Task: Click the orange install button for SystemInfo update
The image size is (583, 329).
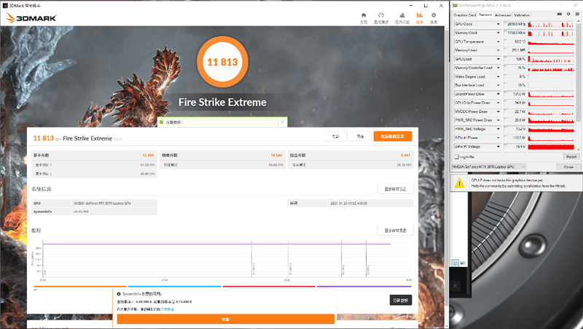Action: click(x=226, y=319)
